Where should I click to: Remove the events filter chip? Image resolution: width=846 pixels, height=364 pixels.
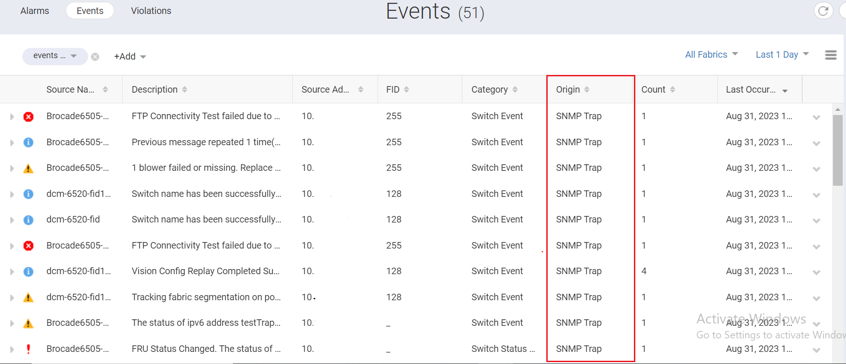[95, 57]
